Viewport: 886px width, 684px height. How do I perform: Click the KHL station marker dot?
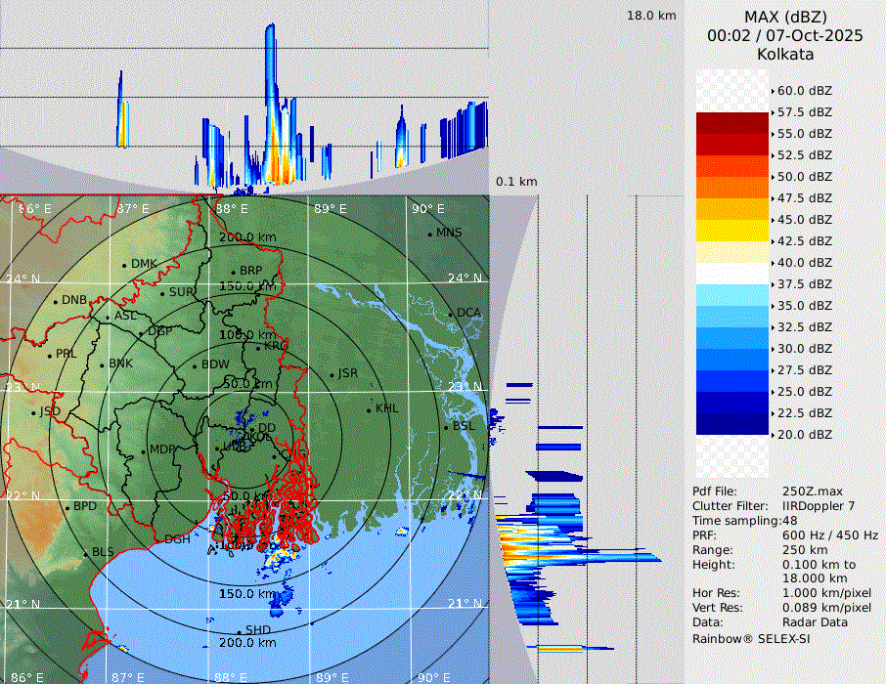(x=369, y=409)
